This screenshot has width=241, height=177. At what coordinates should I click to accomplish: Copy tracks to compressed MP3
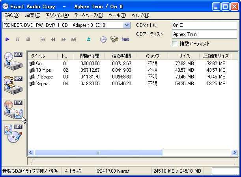point(13,85)
